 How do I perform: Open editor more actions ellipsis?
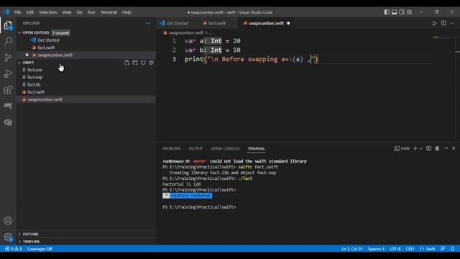click(452, 23)
